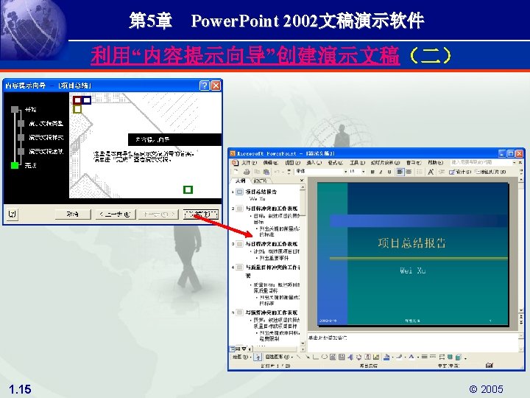Toggle Italic formatting

point(381,172)
